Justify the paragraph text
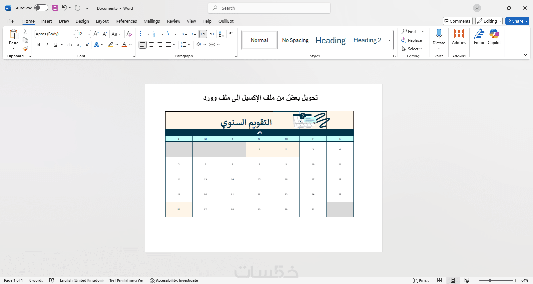Image resolution: width=533 pixels, height=284 pixels. tap(169, 45)
